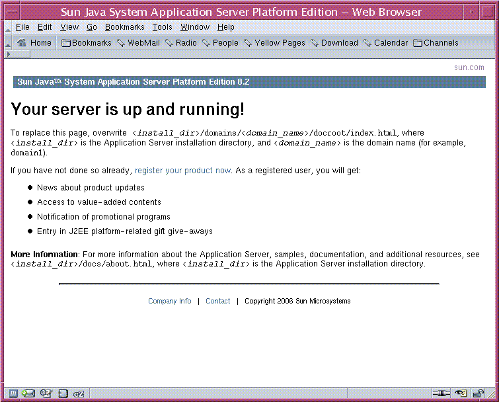This screenshot has height=402, width=499.
Task: Click the 'domain1' example text
Action: click(x=28, y=153)
